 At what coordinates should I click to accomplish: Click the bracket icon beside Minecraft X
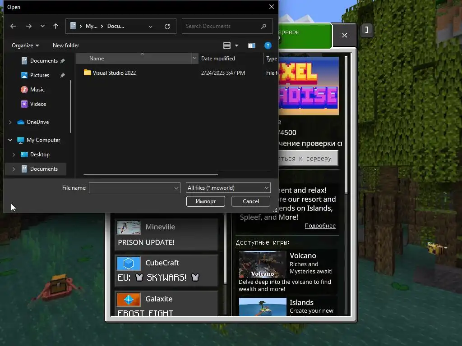coord(366,30)
